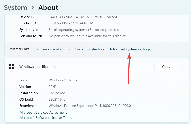The width and height of the screenshot is (191, 124).
Task: Click the Windows specifications heading
Action: 38,67
